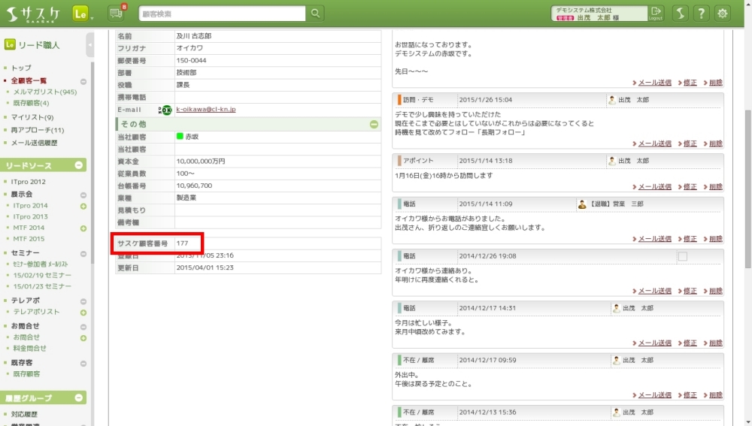This screenshot has height=426, width=752.
Task: Select 再アプローチ(11) in the sidebar
Action: tap(38, 130)
